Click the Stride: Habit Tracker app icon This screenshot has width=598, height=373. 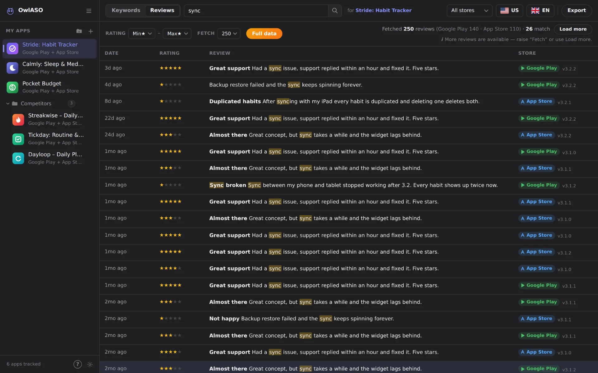pos(12,48)
